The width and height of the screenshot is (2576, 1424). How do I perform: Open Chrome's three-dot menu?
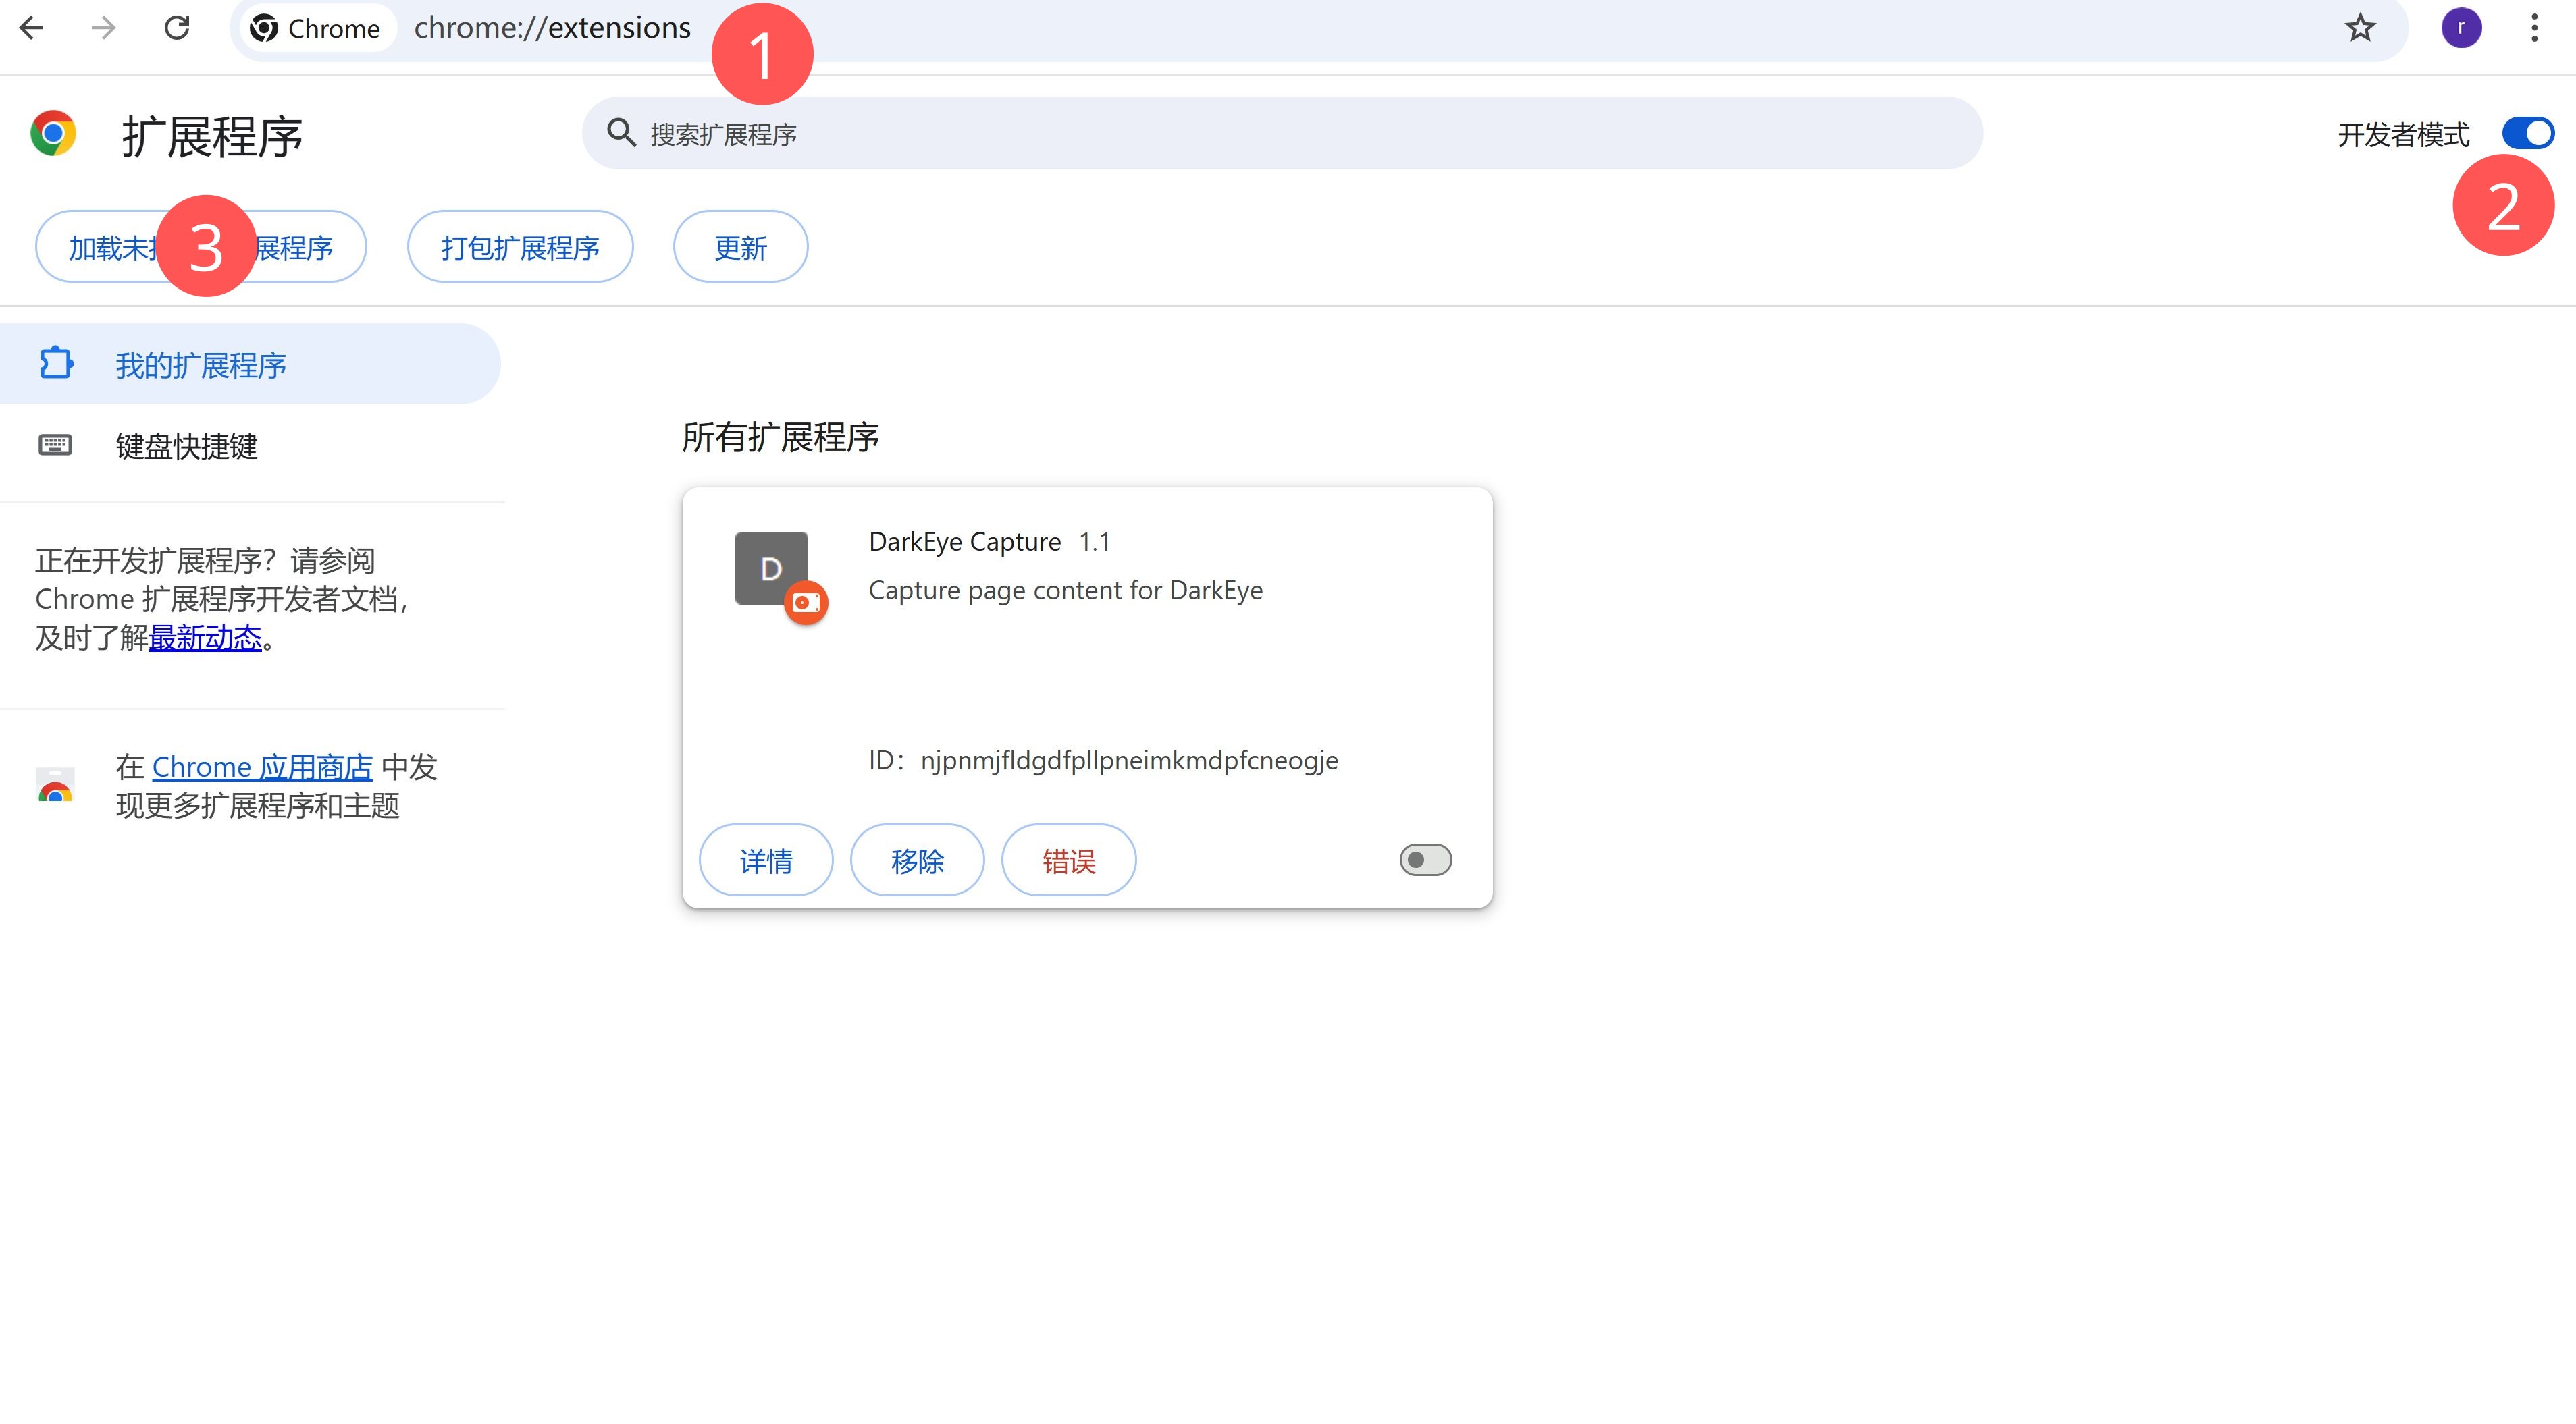[x=2534, y=28]
